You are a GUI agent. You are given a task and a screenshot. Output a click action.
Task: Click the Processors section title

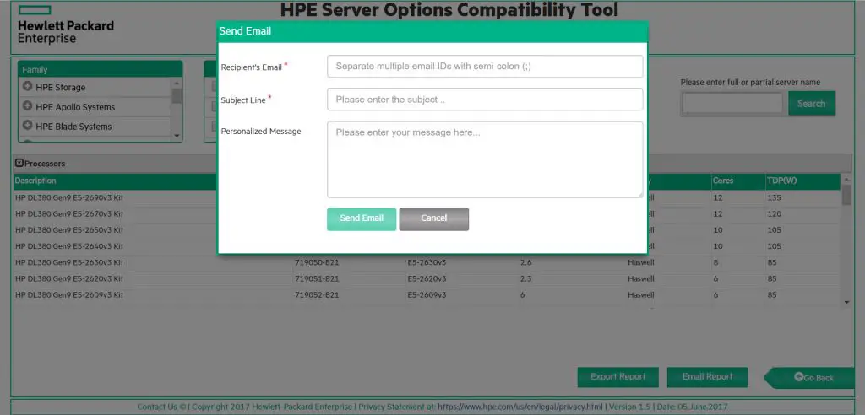click(x=45, y=164)
